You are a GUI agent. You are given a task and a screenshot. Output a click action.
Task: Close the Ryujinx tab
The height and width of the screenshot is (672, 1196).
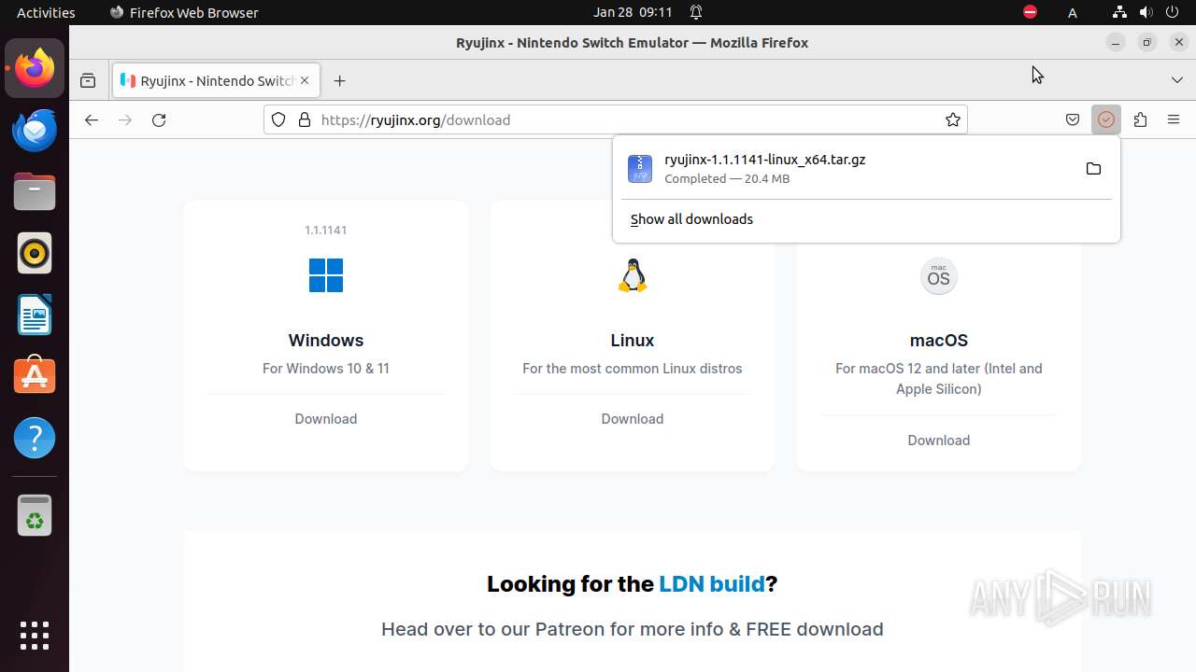click(305, 80)
